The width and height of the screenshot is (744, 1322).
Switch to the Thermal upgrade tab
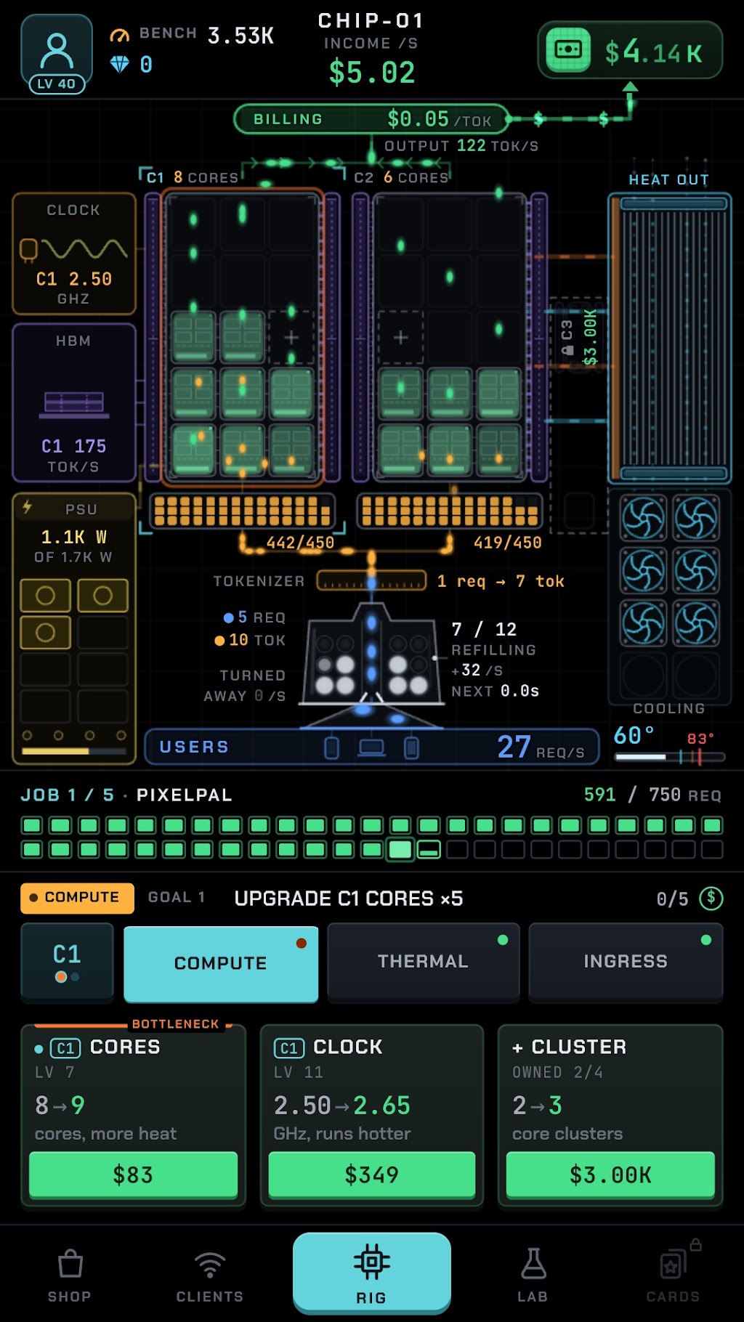click(424, 962)
